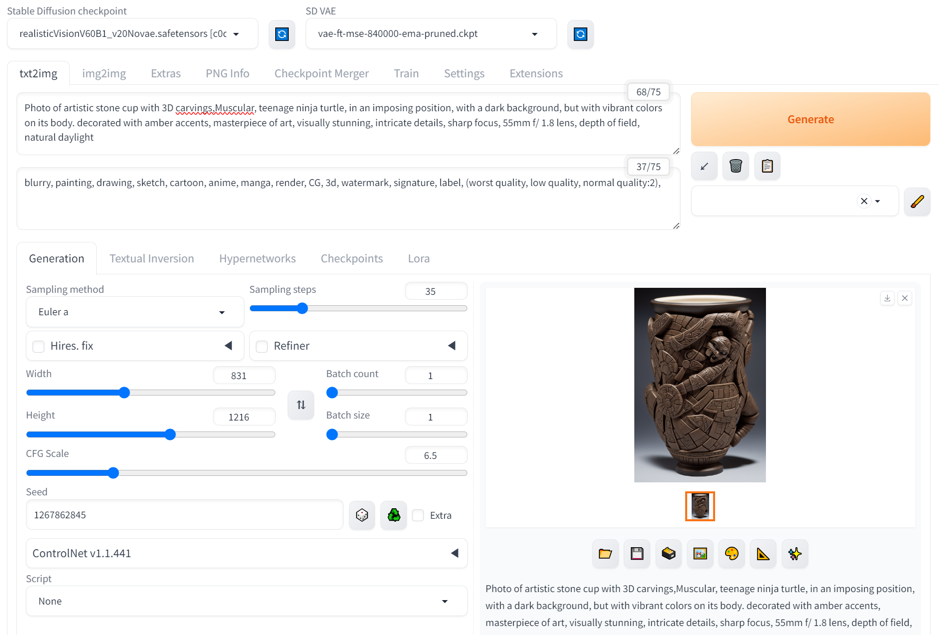Go to the Checkpoint Merger tab

(322, 73)
